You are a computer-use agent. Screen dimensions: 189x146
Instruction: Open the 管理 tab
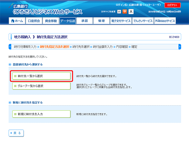pyautogui.click(x=101, y=21)
